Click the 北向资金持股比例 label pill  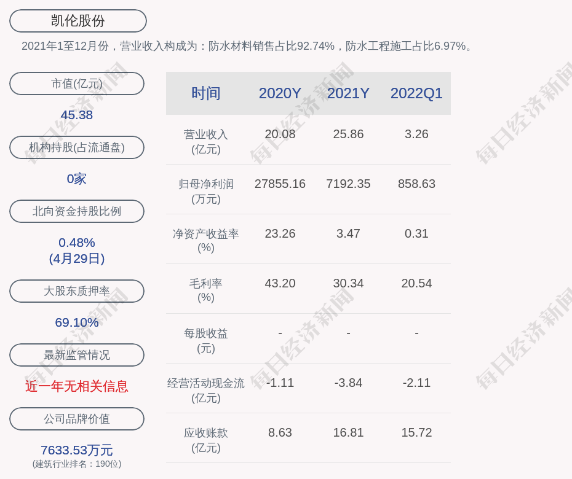click(x=77, y=211)
